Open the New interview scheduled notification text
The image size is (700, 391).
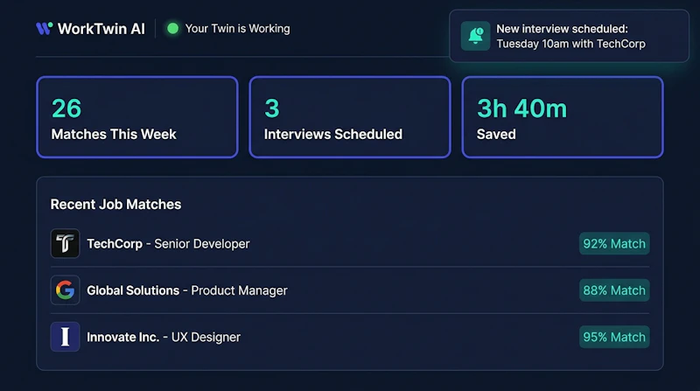(571, 36)
